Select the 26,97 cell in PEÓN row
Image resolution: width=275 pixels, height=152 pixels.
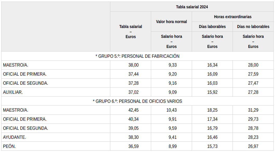pos(253,146)
